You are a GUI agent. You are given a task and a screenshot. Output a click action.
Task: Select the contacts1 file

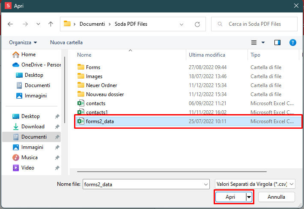click(x=97, y=112)
